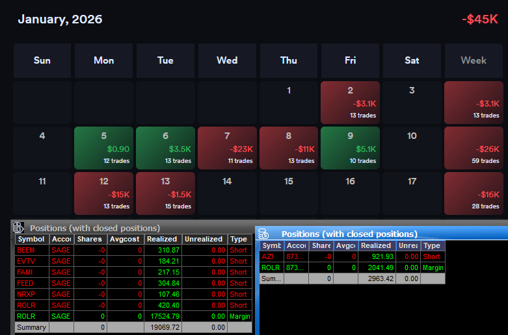Select the ROLR row with 2041.49
Screen dimensions: 508x335
click(353, 267)
